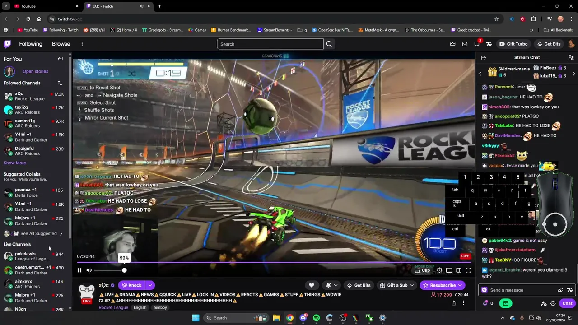Collapse Stream Chat panel arrow
The width and height of the screenshot is (578, 325).
[x=483, y=57]
